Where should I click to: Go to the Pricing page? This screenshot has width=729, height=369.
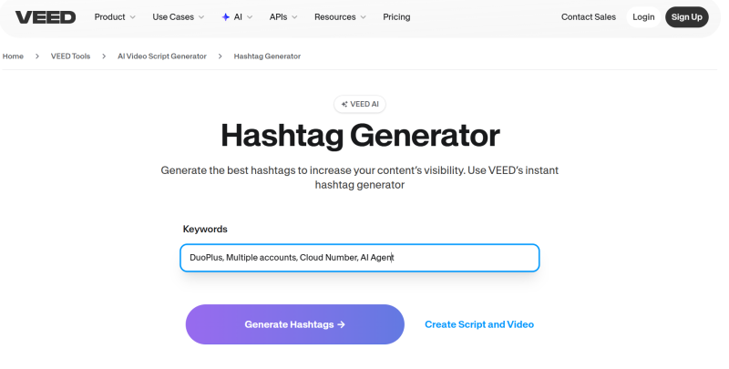coord(396,17)
